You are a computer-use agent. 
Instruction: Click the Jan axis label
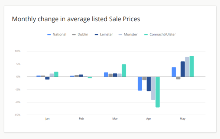point(47,119)
